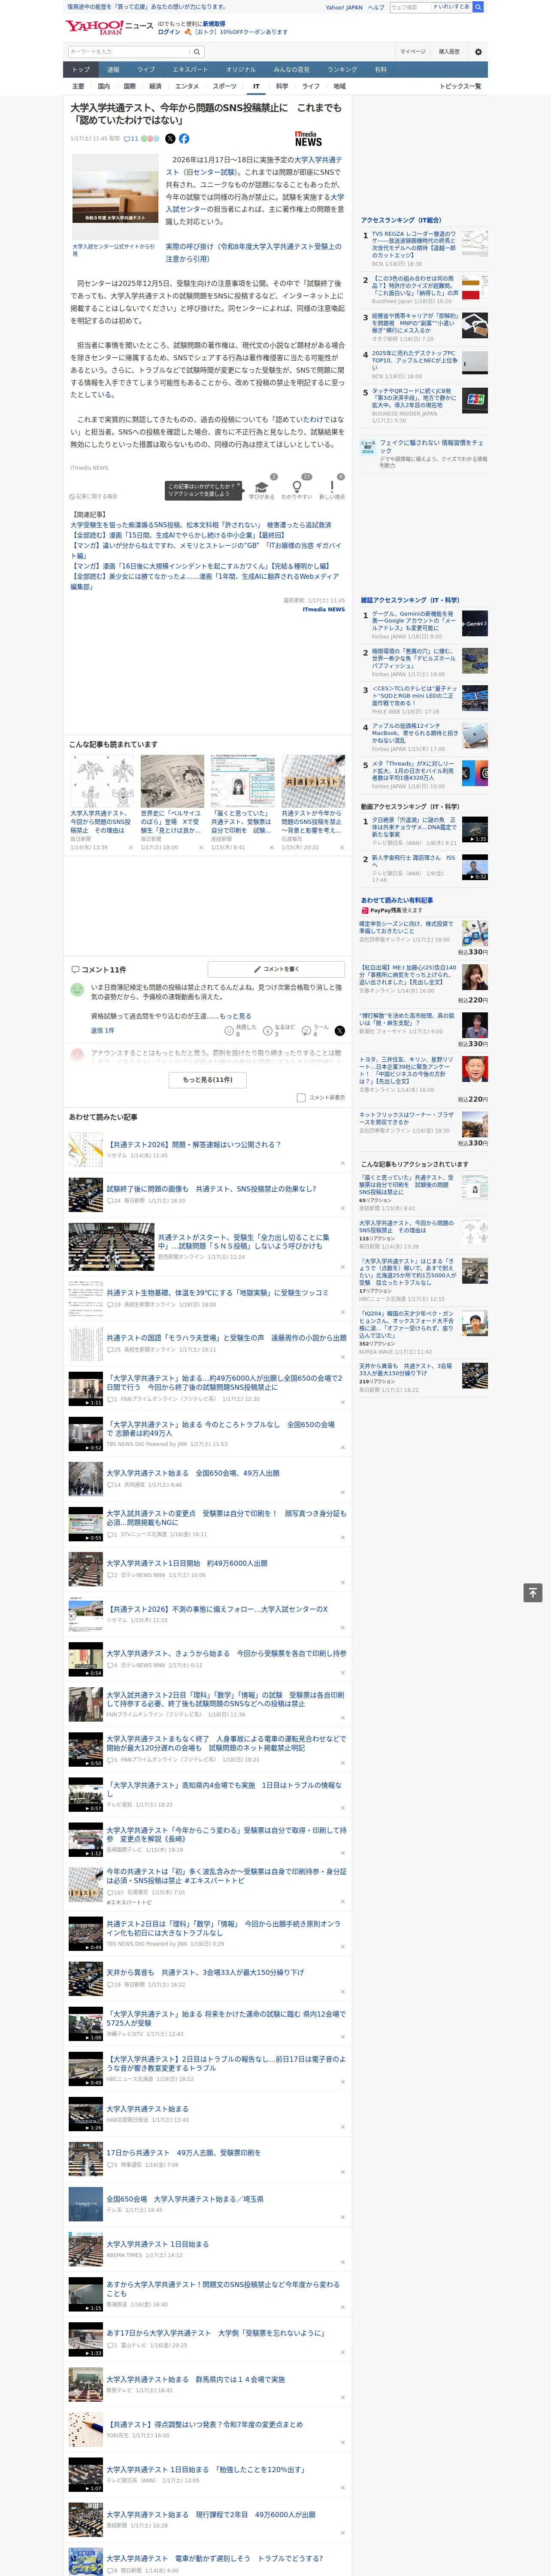Click the keyword search magnifier icon
Image resolution: width=551 pixels, height=2576 pixels.
(197, 52)
